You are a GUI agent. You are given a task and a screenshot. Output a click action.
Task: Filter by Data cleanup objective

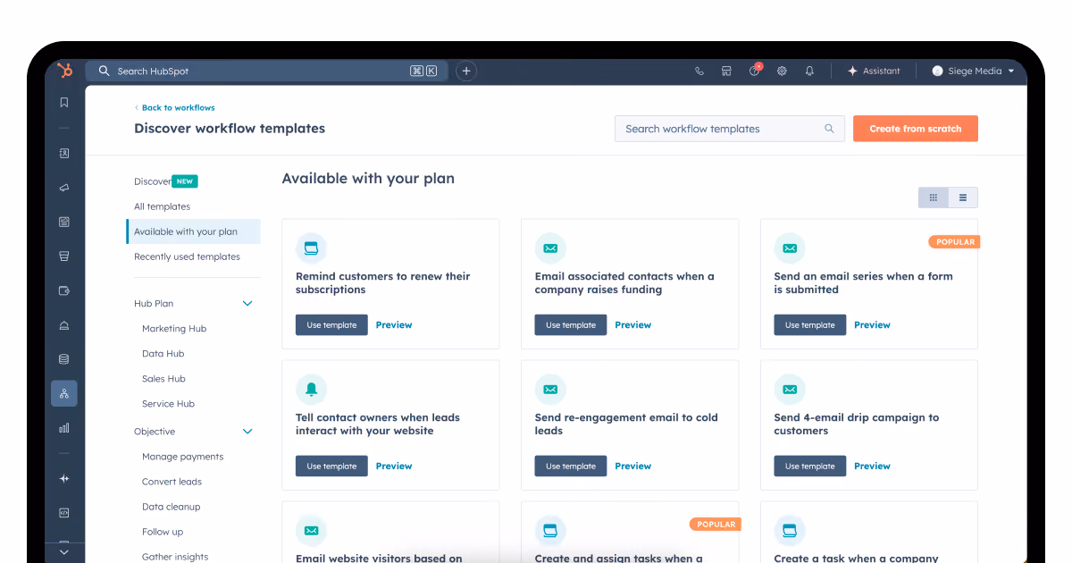pos(171,507)
